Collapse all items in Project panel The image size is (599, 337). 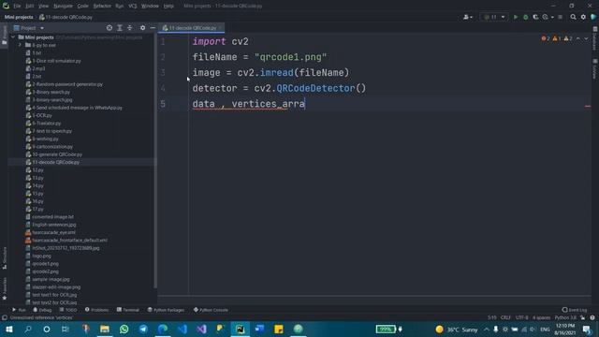coord(129,28)
